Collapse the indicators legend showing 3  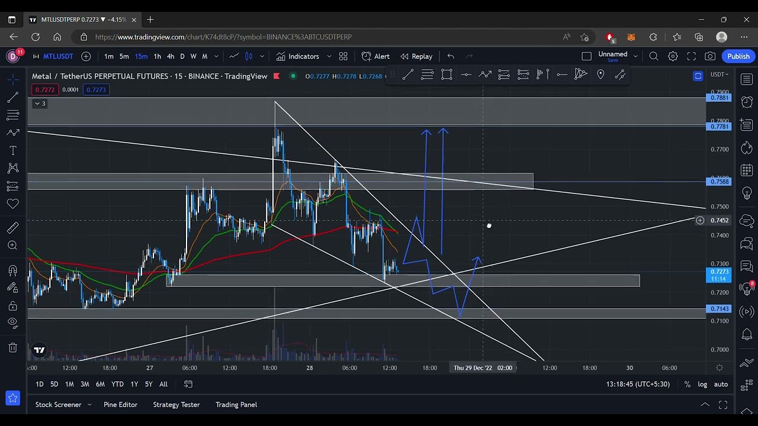pos(39,104)
